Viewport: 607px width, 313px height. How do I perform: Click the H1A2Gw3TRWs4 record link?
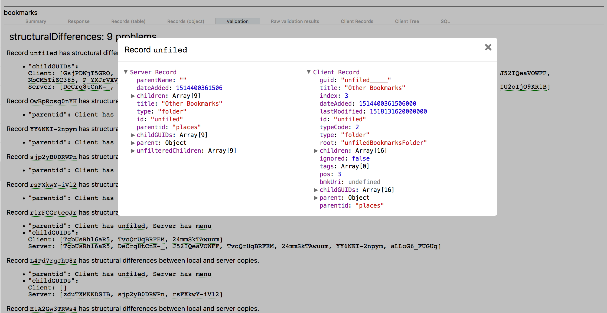click(x=53, y=309)
